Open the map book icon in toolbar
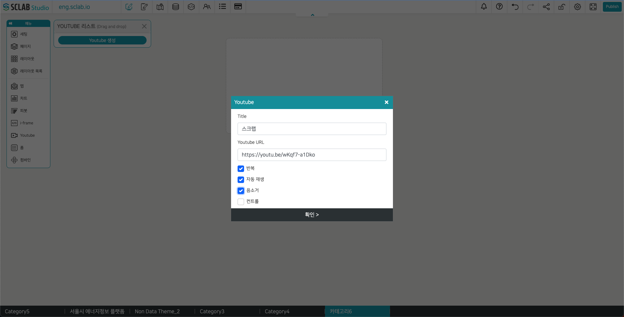This screenshot has width=624, height=317. (160, 7)
